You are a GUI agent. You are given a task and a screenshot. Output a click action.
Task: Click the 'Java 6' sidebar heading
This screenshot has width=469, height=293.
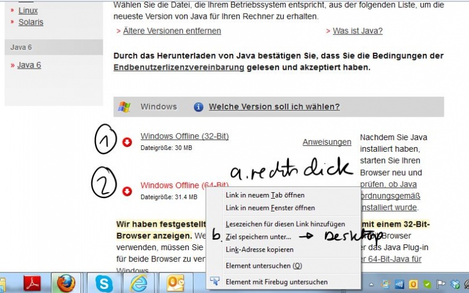[21, 47]
